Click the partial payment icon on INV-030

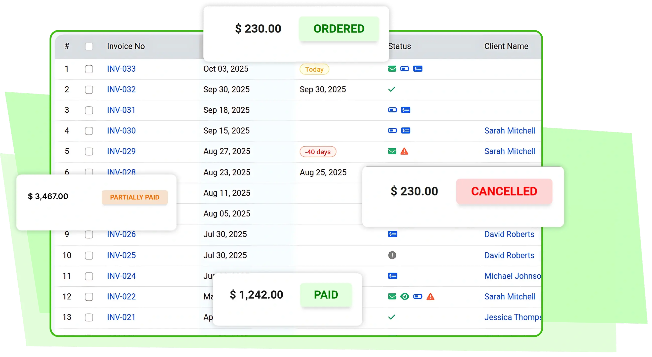click(392, 130)
